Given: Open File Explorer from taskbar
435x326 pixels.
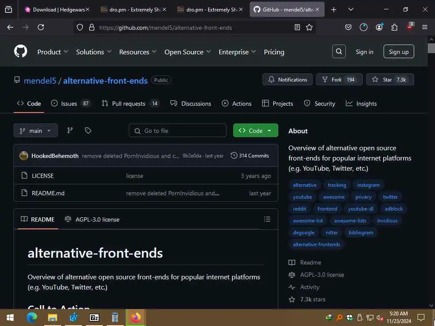Looking at the screenshot, I should pos(52,318).
